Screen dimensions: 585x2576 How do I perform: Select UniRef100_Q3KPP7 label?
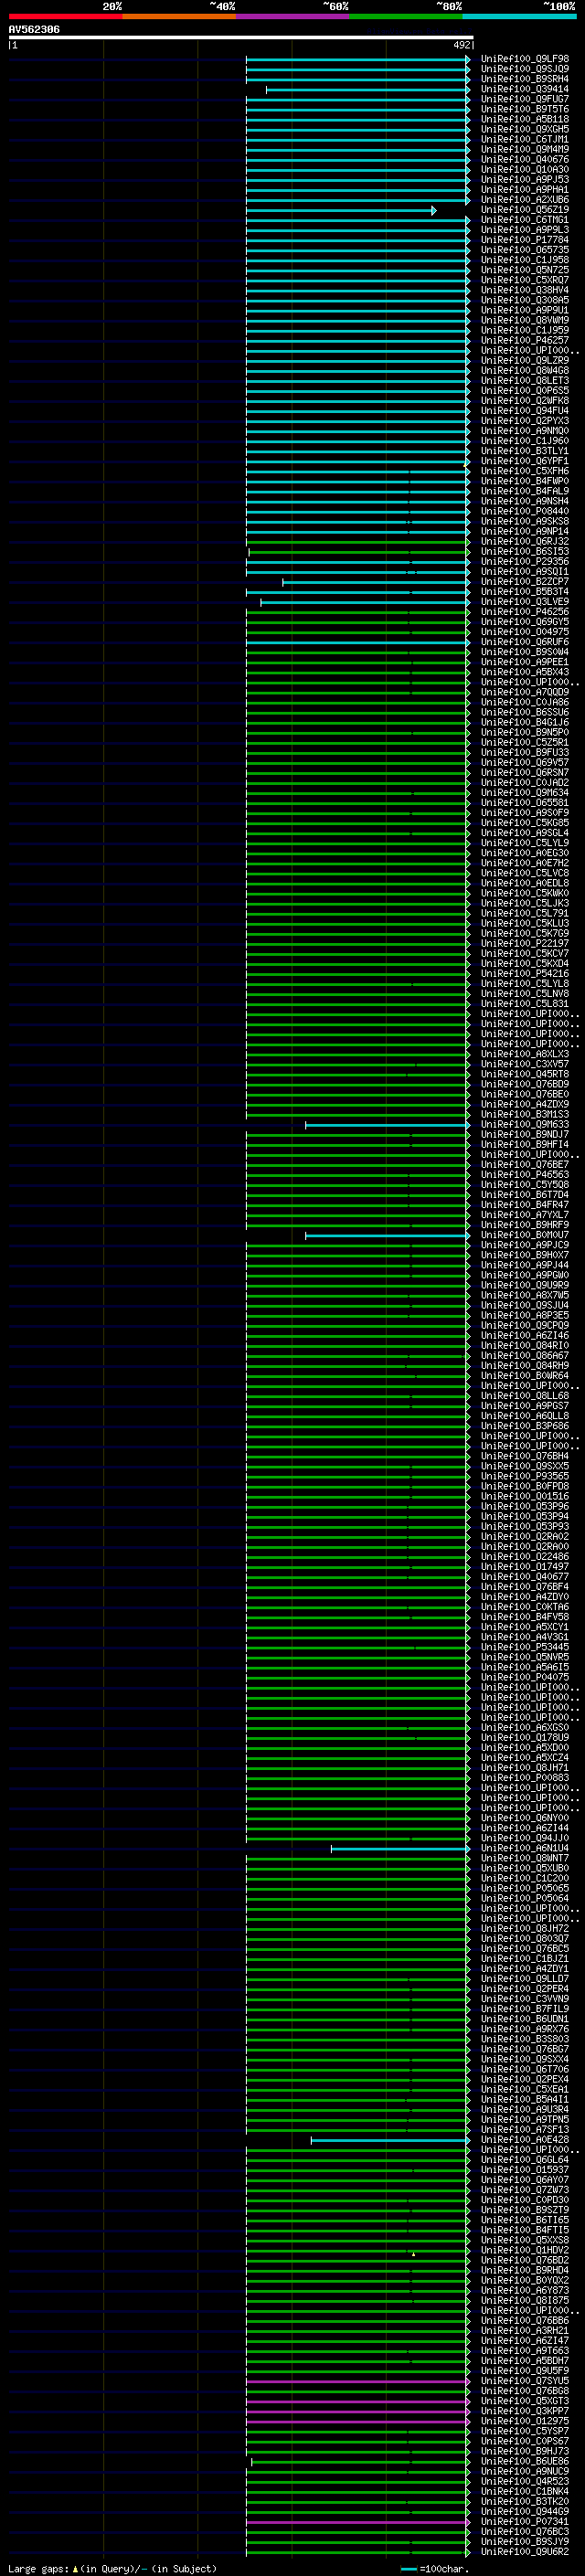(525, 2412)
